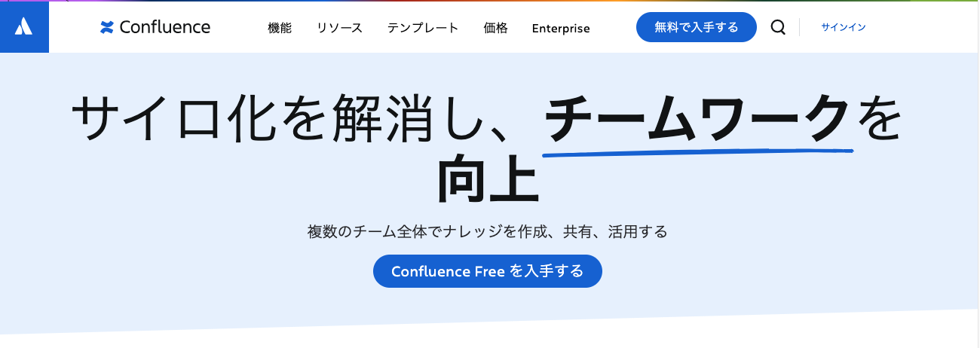
Task: Click the Confluence wordmark text
Action: click(164, 28)
